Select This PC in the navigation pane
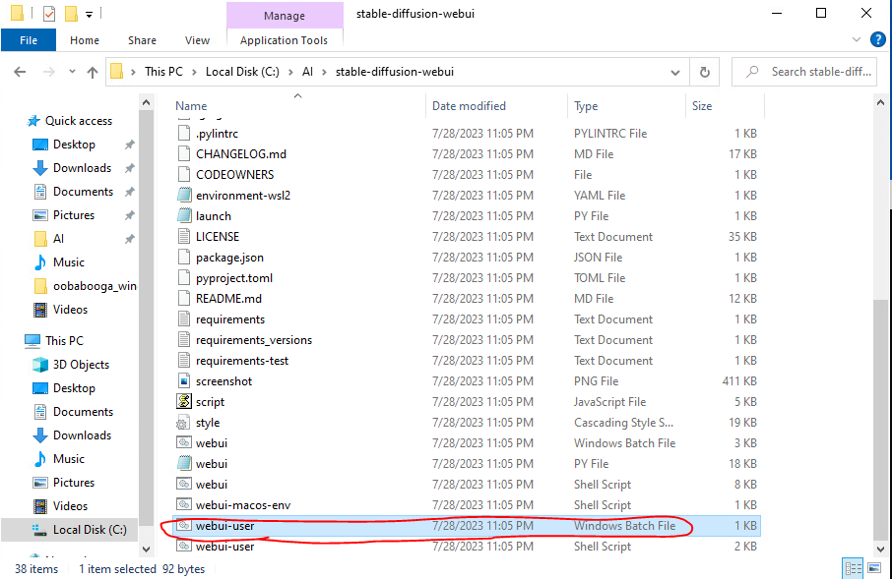This screenshot has width=892, height=579. pyautogui.click(x=64, y=341)
